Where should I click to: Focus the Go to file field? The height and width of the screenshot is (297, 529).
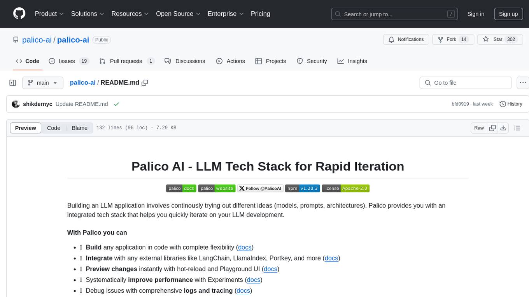pos(466,83)
